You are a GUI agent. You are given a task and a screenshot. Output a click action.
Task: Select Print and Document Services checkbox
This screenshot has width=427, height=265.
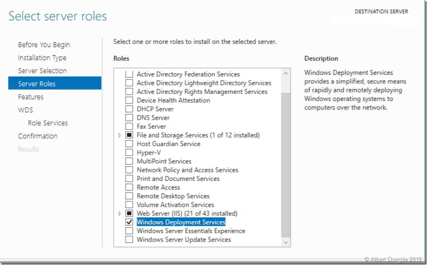(129, 178)
